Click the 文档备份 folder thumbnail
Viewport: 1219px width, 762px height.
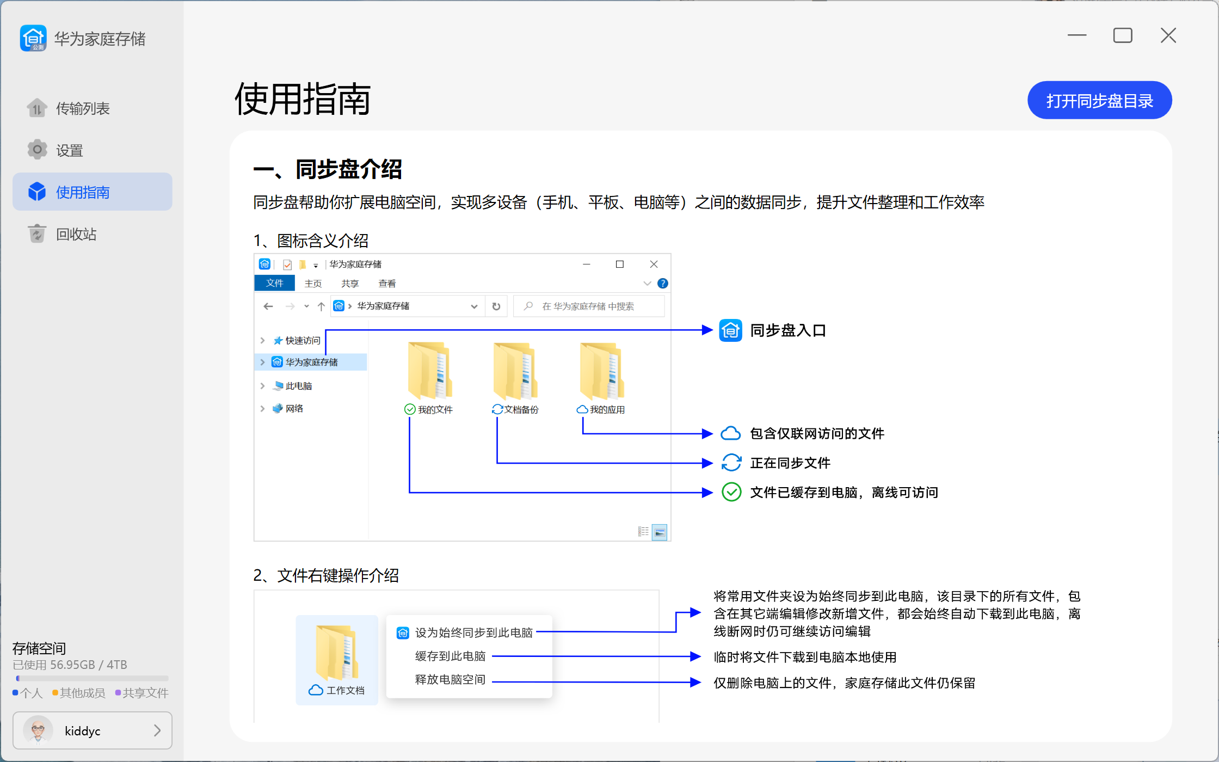tap(515, 370)
